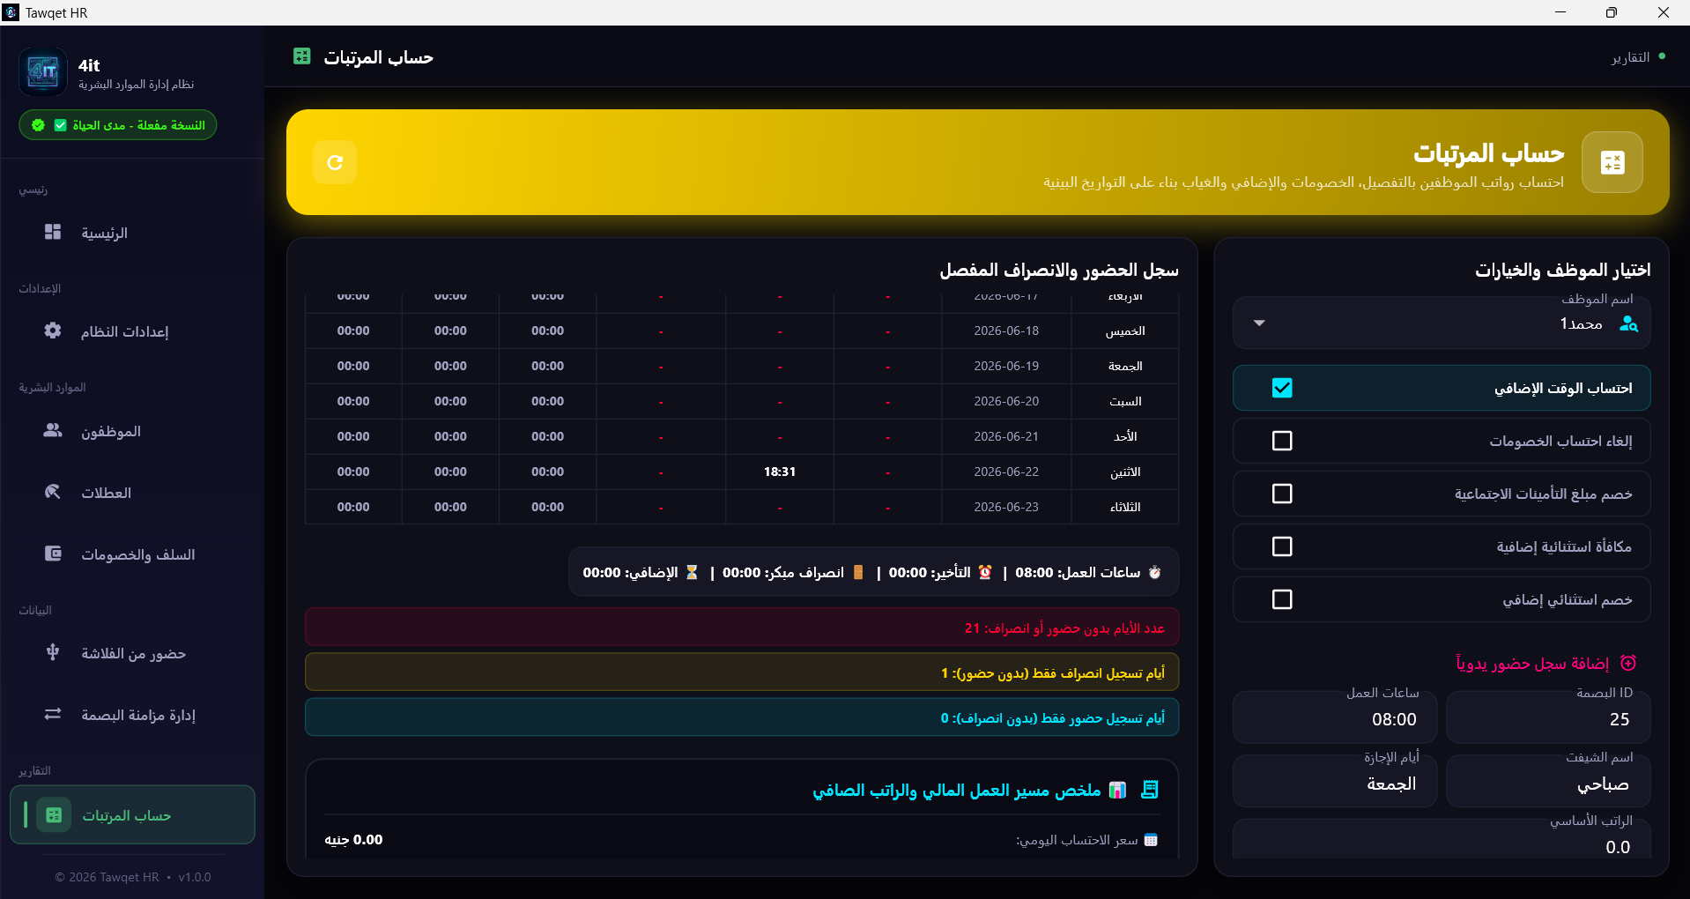This screenshot has height=899, width=1690.
Task: Click the green calculator icon beside page title
Action: 302,56
